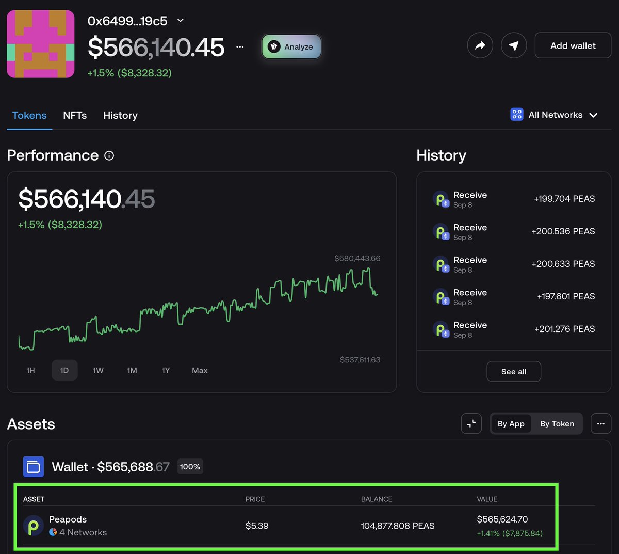Click the Analyze button

tap(291, 46)
